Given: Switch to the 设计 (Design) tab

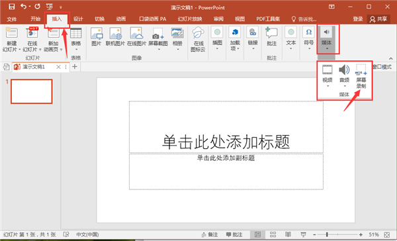Looking at the screenshot, I should click(78, 19).
